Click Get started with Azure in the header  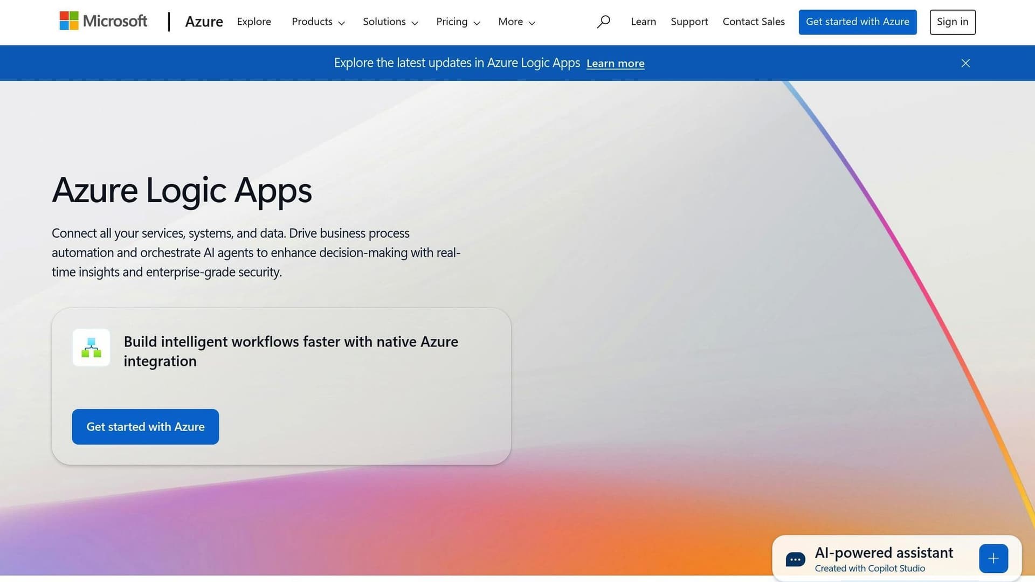click(857, 22)
